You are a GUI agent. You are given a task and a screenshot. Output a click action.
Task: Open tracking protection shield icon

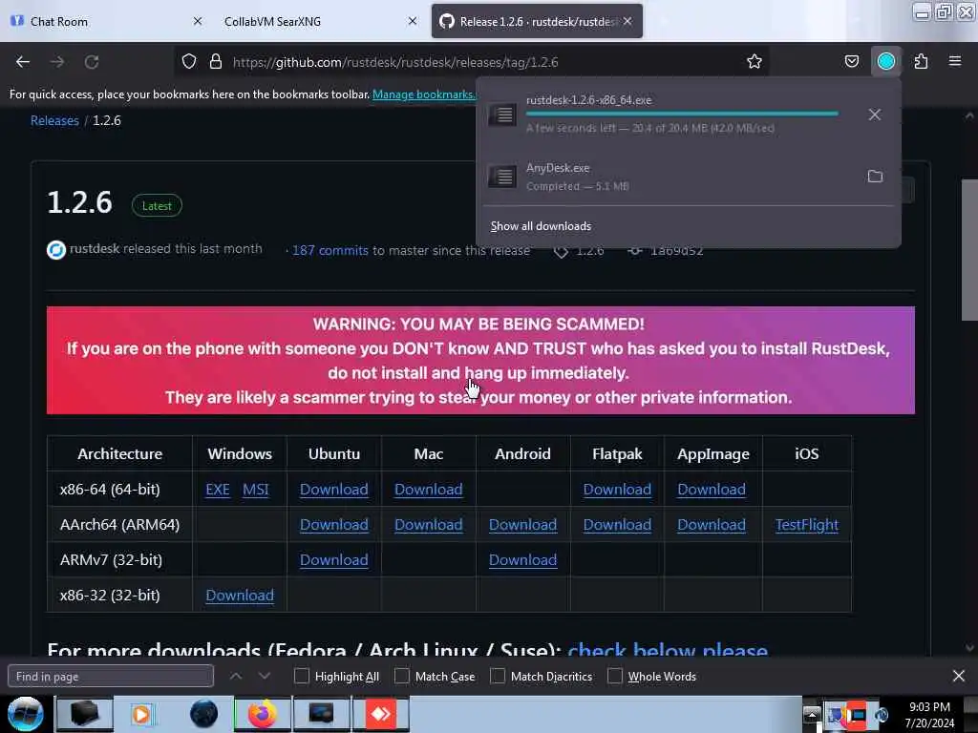point(189,62)
